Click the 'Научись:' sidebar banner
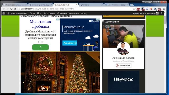The height and width of the screenshot is (95, 169). point(124,82)
